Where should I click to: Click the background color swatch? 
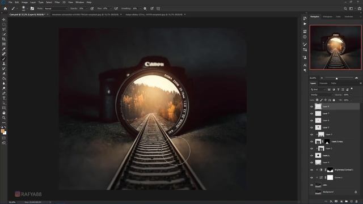click(5, 133)
